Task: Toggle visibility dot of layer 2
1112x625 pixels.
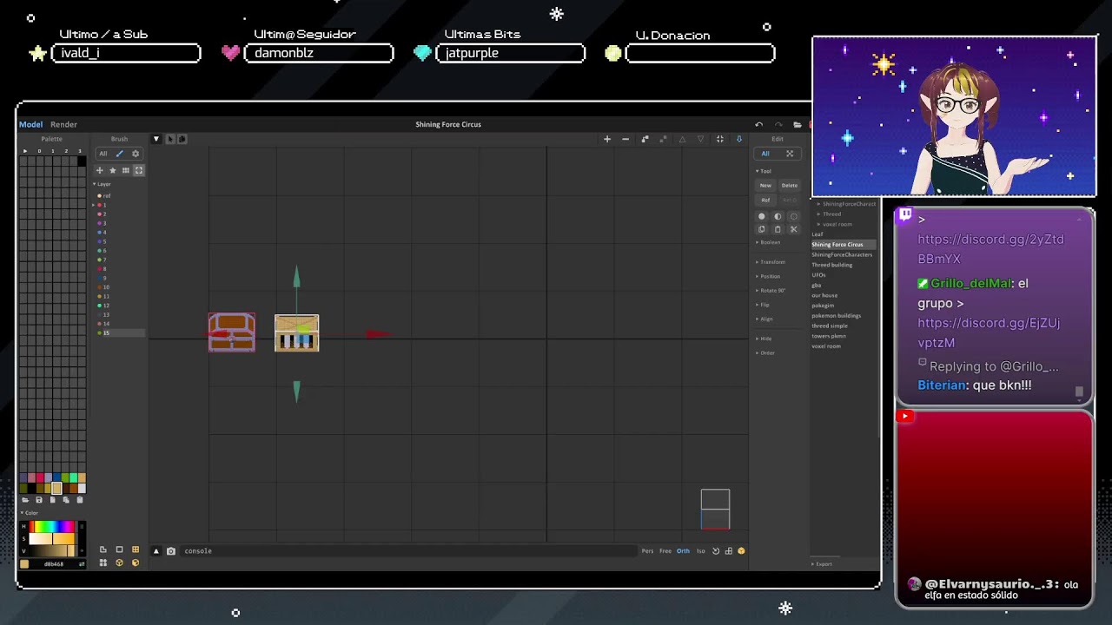Action: coord(100,214)
